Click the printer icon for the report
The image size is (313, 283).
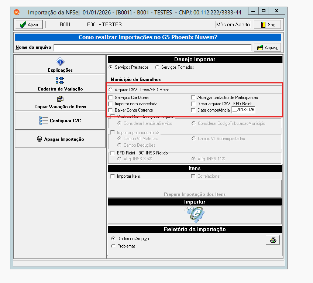[x=273, y=240]
